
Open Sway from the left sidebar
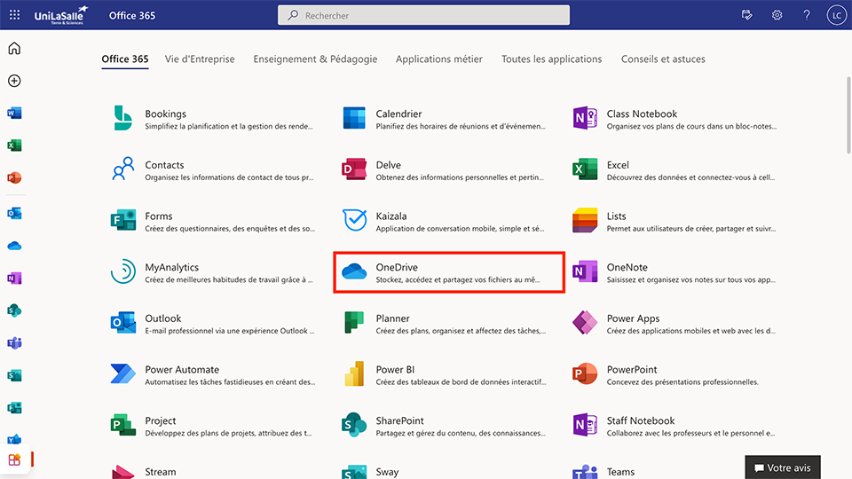point(15,375)
